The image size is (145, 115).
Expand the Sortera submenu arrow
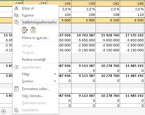tap(55, 81)
